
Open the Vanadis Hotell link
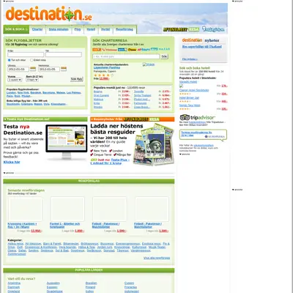(188, 82)
